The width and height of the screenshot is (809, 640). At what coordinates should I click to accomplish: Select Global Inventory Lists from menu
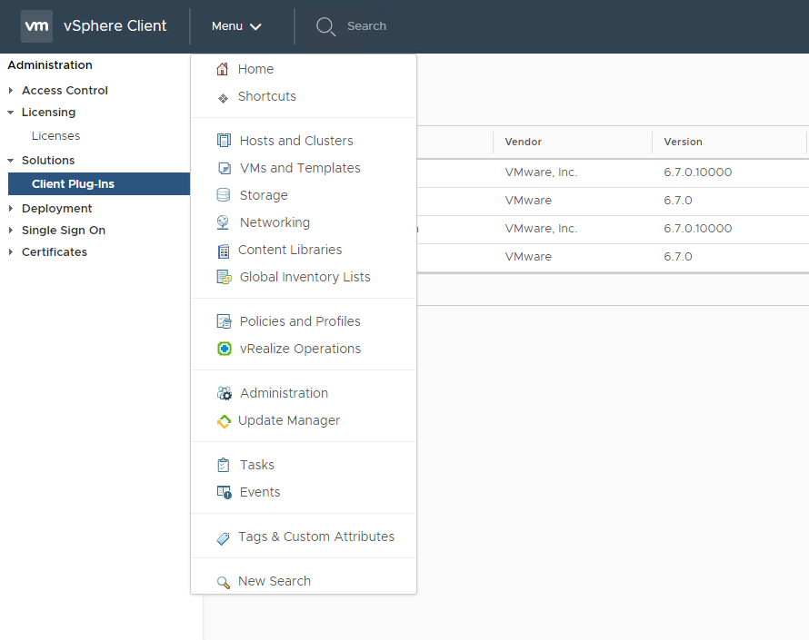(x=305, y=277)
